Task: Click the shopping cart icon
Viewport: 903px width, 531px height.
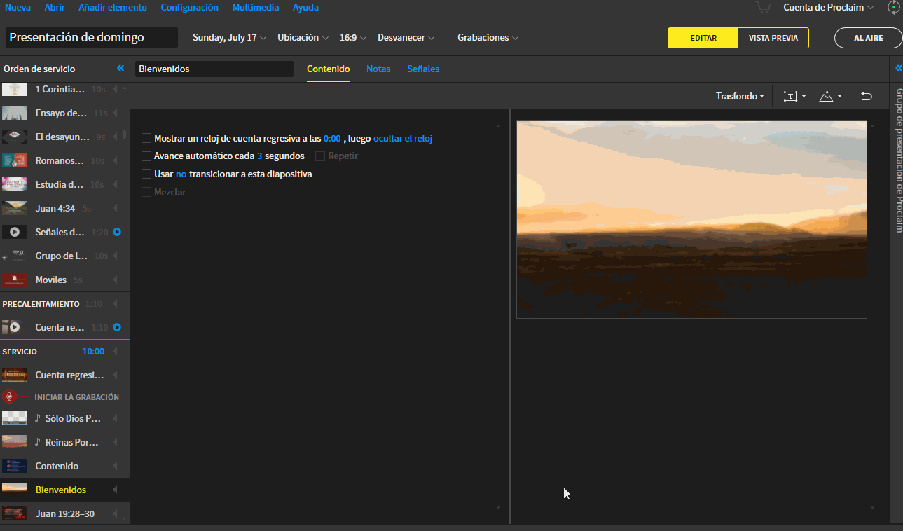Action: [762, 8]
